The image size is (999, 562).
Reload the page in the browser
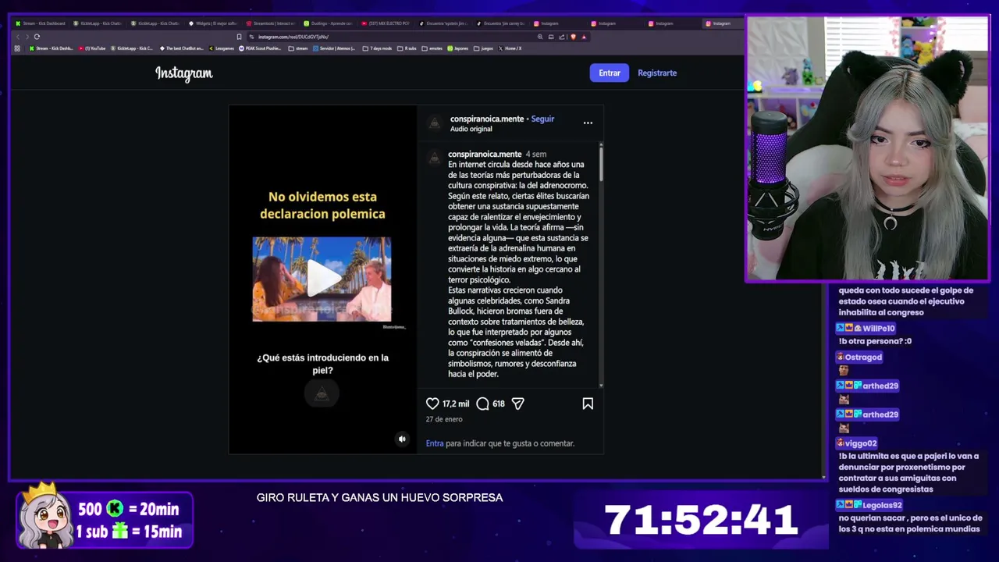37,37
